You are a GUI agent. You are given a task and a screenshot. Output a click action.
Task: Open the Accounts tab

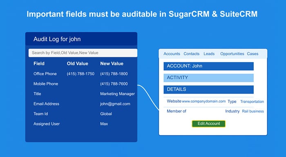click(x=172, y=54)
